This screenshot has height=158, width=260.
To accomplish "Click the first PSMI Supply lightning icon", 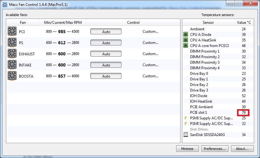I will [186, 118].
